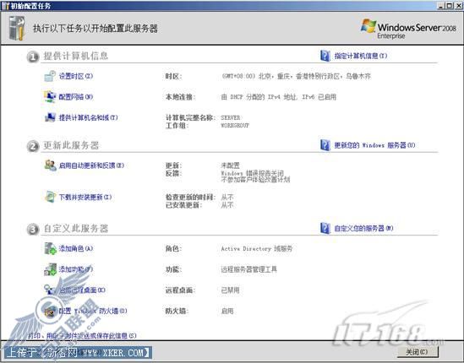Image resolution: width=464 pixels, height=363 pixels.
Task: Click the 计算机完整名称 label
Action: point(190,117)
